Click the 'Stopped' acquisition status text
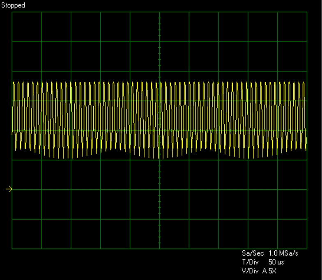The height and width of the screenshot is (280, 322). [x=13, y=5]
